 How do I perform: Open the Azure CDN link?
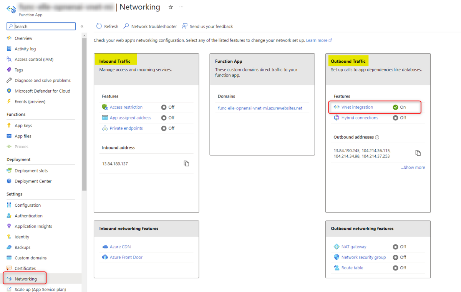coord(120,247)
